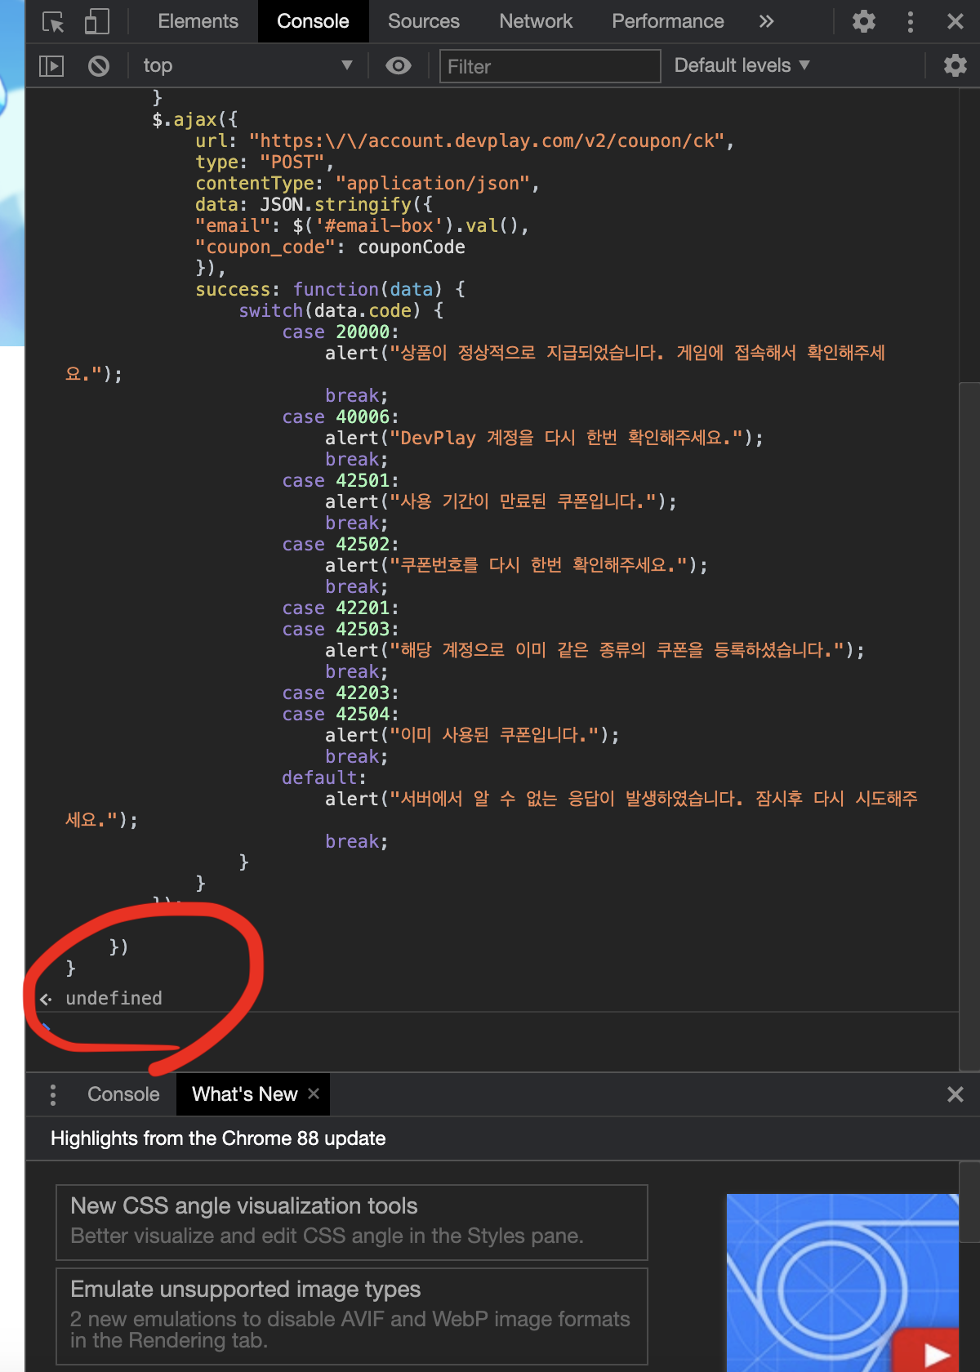Viewport: 980px width, 1372px height.
Task: Toggle the live expression eye icon
Action: [x=399, y=65]
